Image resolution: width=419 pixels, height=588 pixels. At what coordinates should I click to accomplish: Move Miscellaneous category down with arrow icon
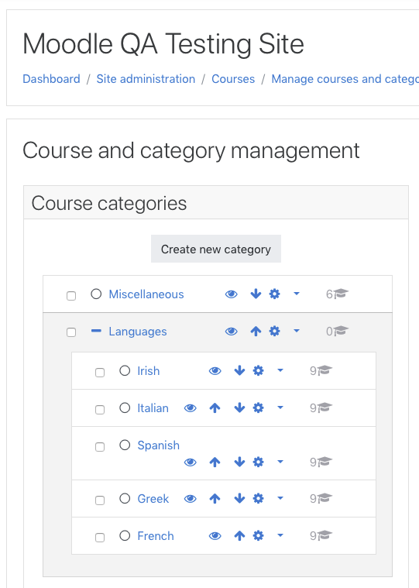(x=256, y=294)
